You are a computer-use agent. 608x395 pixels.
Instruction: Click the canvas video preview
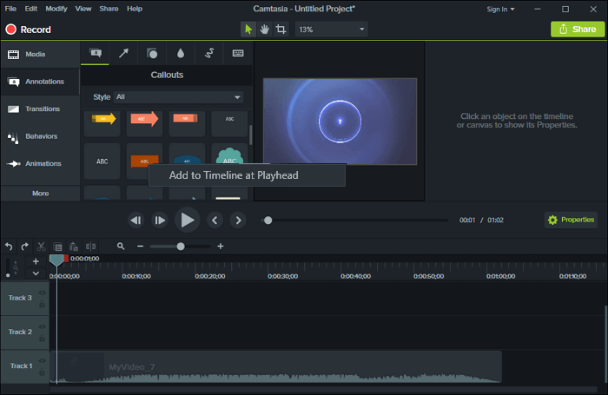click(340, 122)
